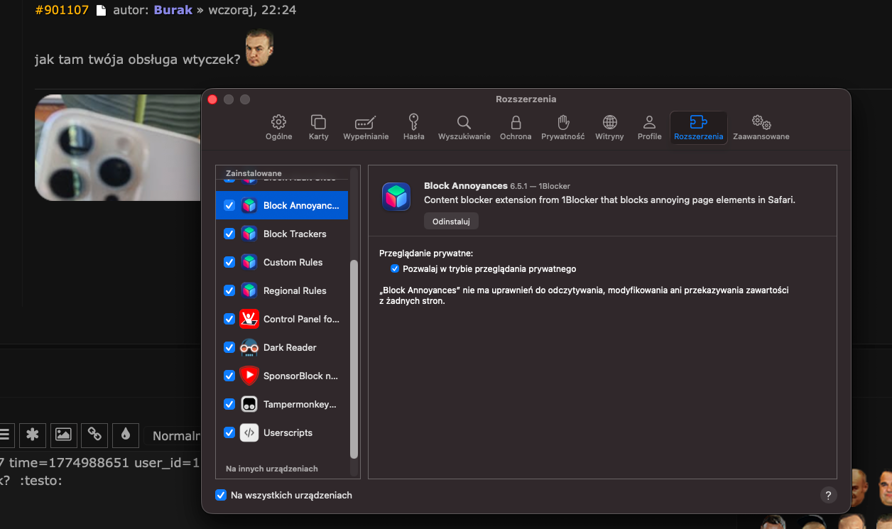This screenshot has height=529, width=892.
Task: Select the Witryny tab
Action: [x=609, y=128]
